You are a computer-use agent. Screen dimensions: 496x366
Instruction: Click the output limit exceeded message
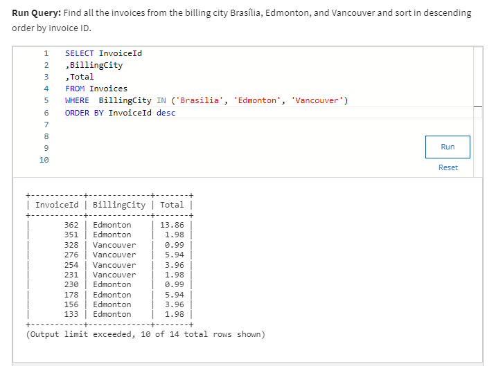coord(145,335)
